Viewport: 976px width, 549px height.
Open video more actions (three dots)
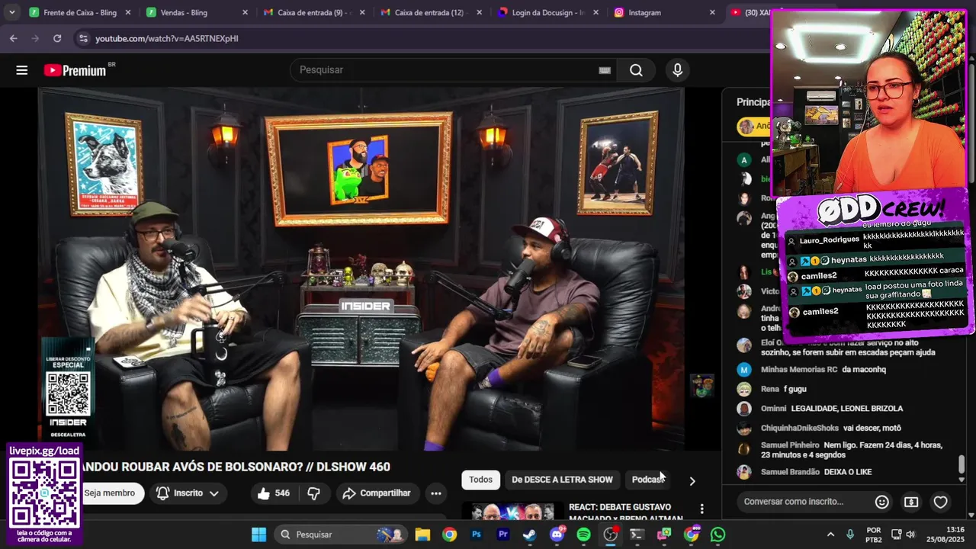tap(435, 493)
